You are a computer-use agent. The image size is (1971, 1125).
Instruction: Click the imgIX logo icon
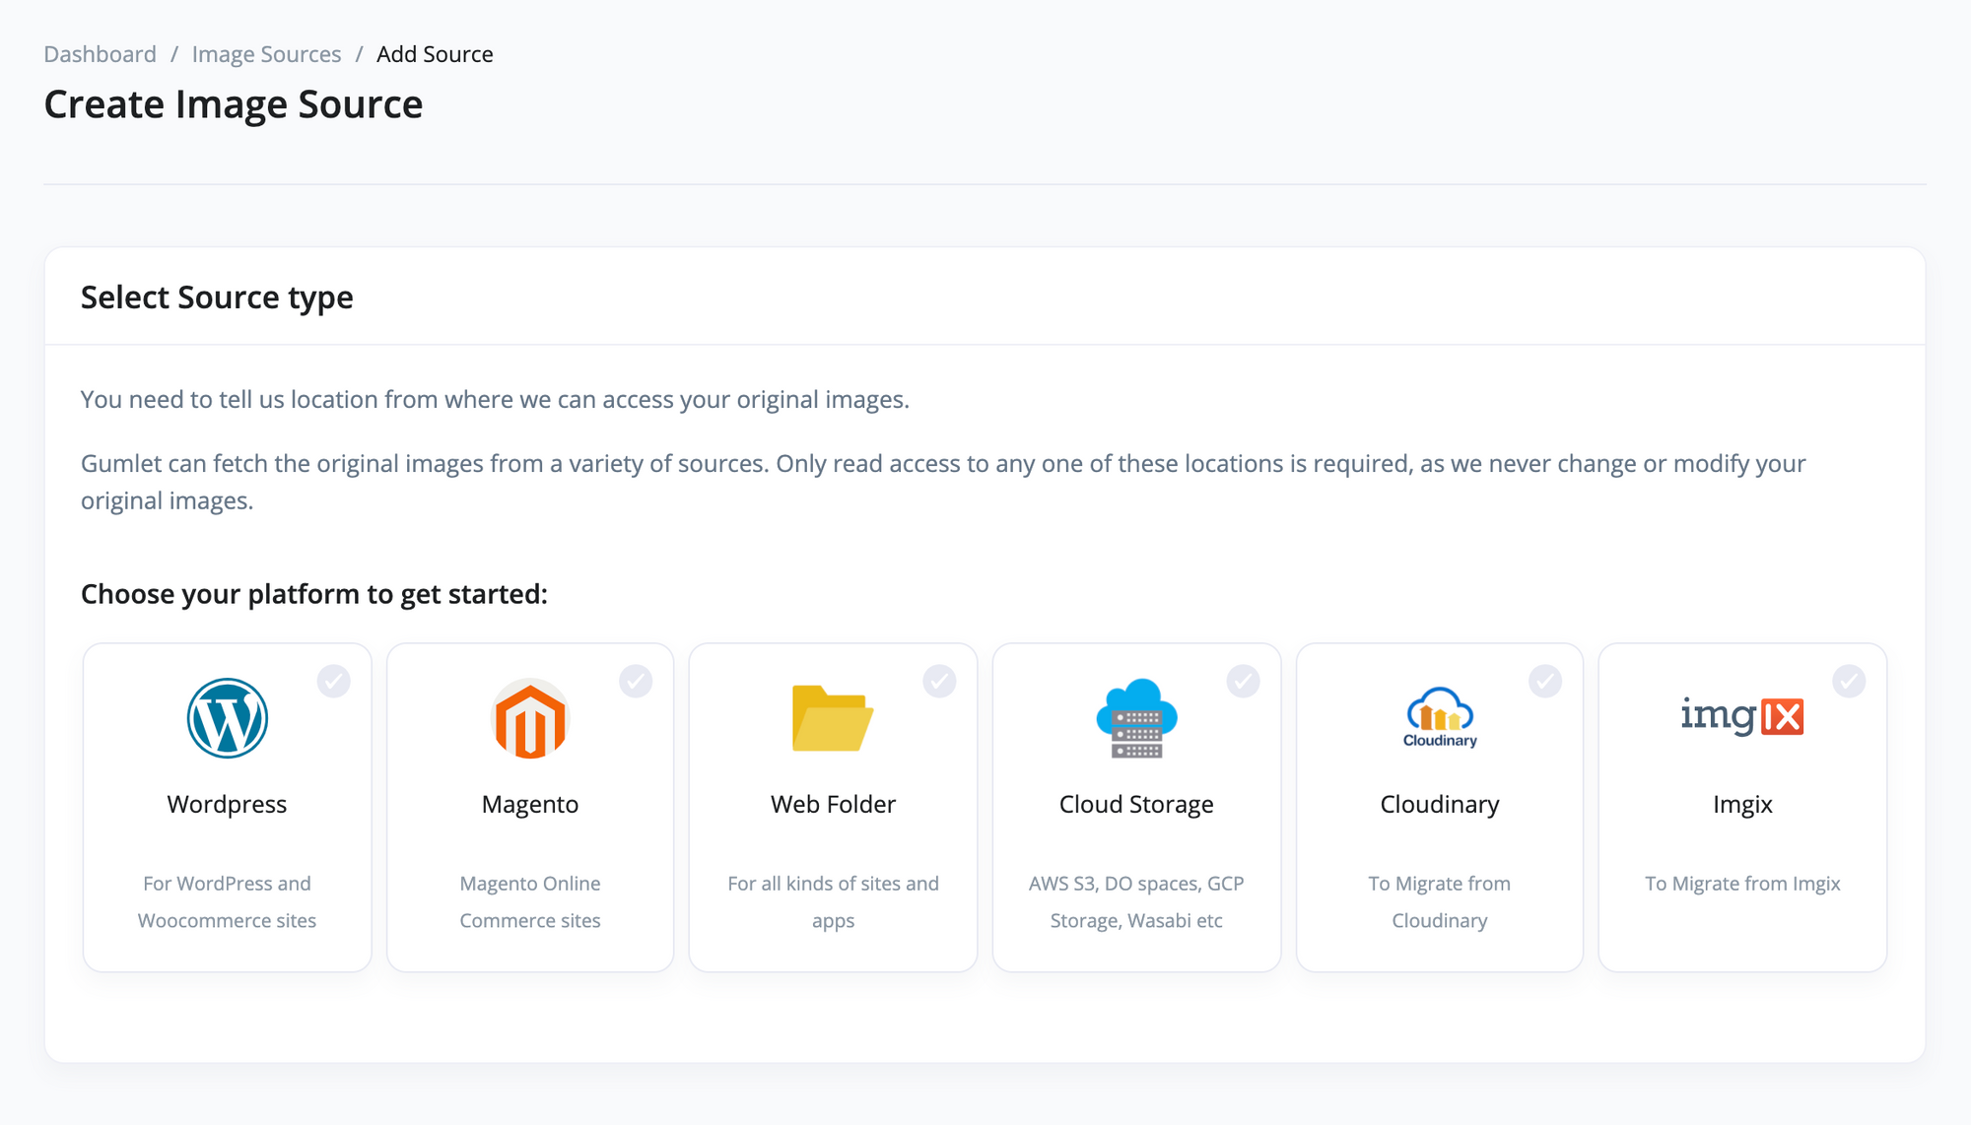[1742, 716]
